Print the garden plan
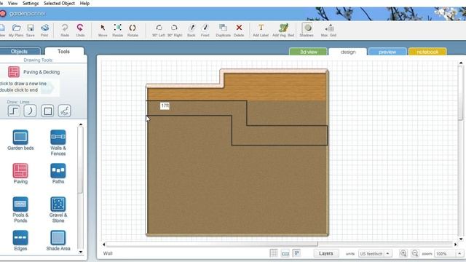 pyautogui.click(x=45, y=28)
